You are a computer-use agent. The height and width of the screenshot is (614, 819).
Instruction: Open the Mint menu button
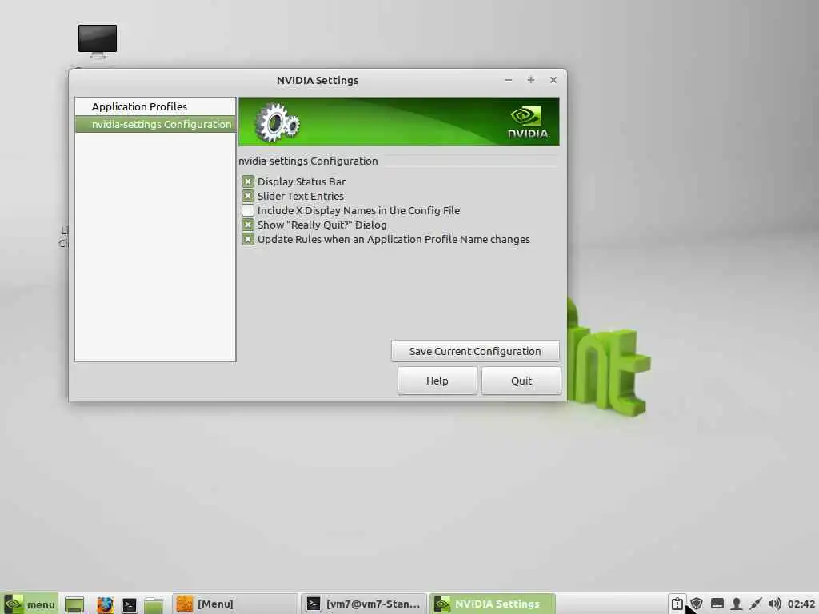tap(30, 604)
